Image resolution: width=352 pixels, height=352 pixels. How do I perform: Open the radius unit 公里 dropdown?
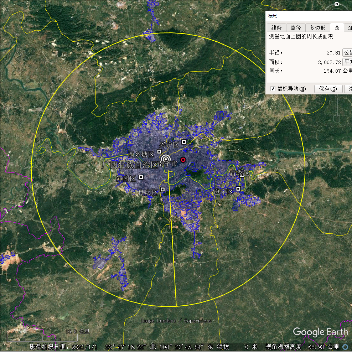347,53
